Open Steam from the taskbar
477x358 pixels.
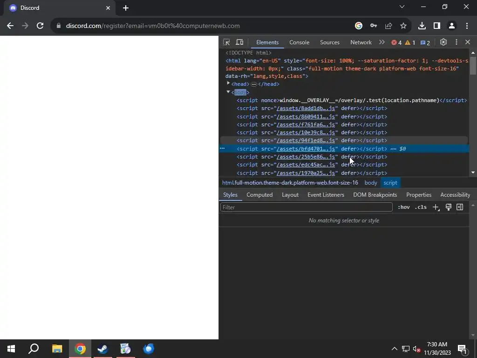pos(103,349)
